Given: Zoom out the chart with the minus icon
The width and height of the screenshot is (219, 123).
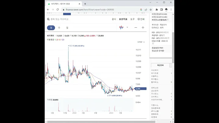Looking at the screenshot, I should click(x=136, y=27).
